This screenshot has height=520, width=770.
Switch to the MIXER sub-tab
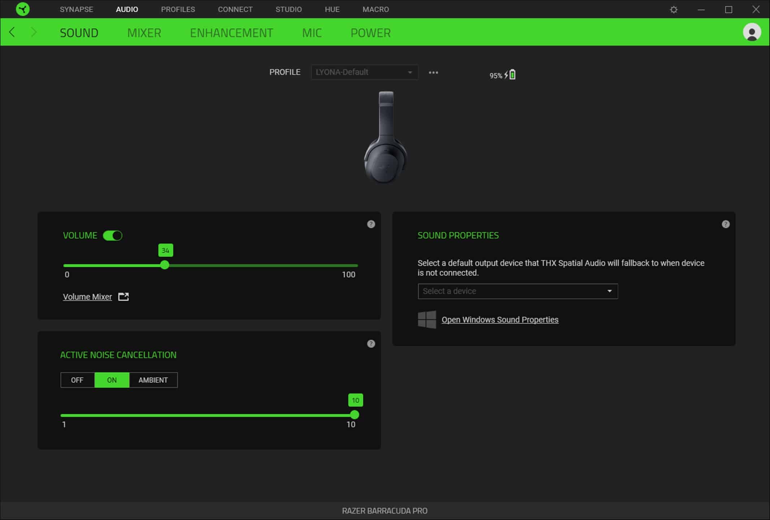[x=144, y=33]
